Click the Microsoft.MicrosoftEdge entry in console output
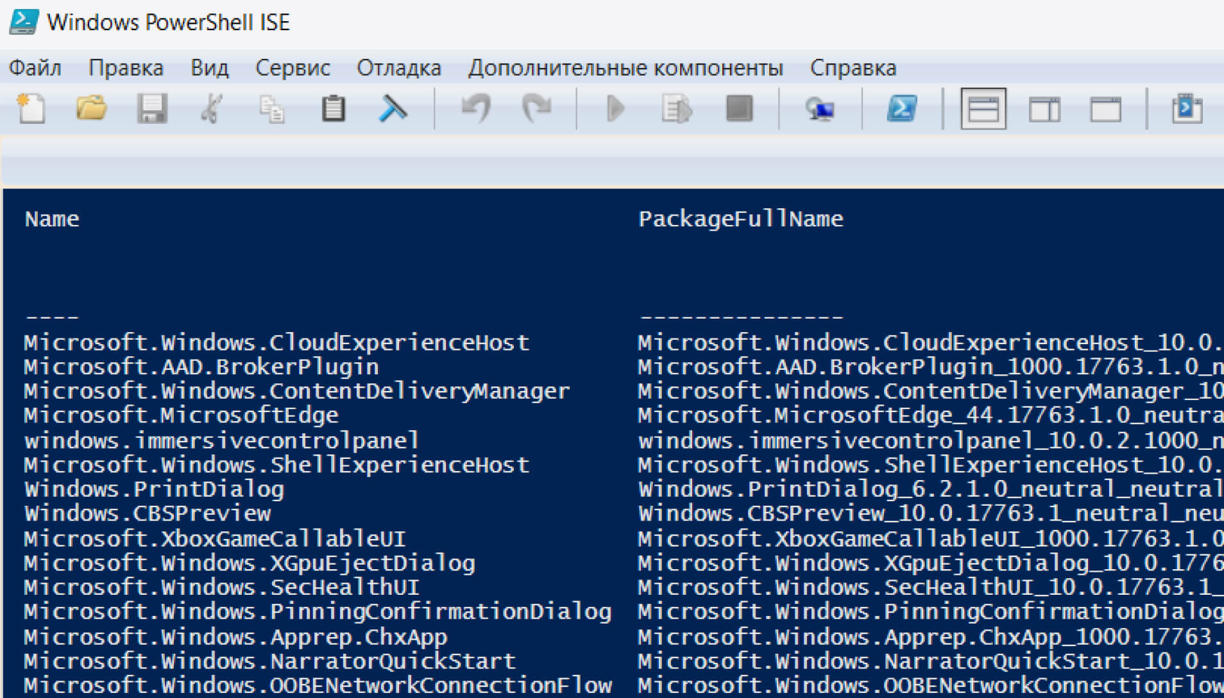Image resolution: width=1224 pixels, height=698 pixels. 182,416
